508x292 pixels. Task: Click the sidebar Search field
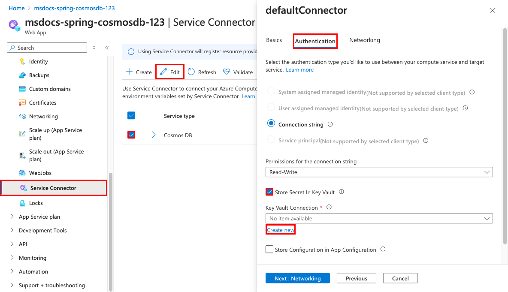coord(50,48)
